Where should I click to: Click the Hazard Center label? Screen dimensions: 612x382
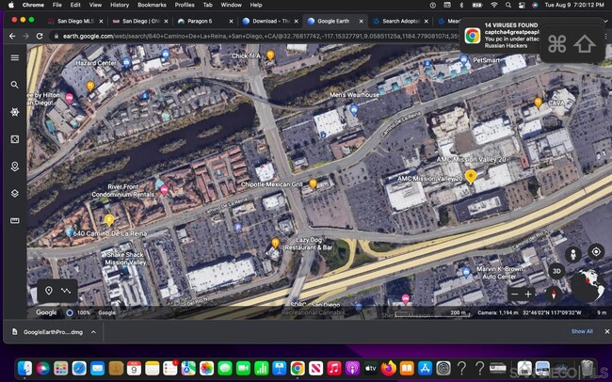[96, 63]
